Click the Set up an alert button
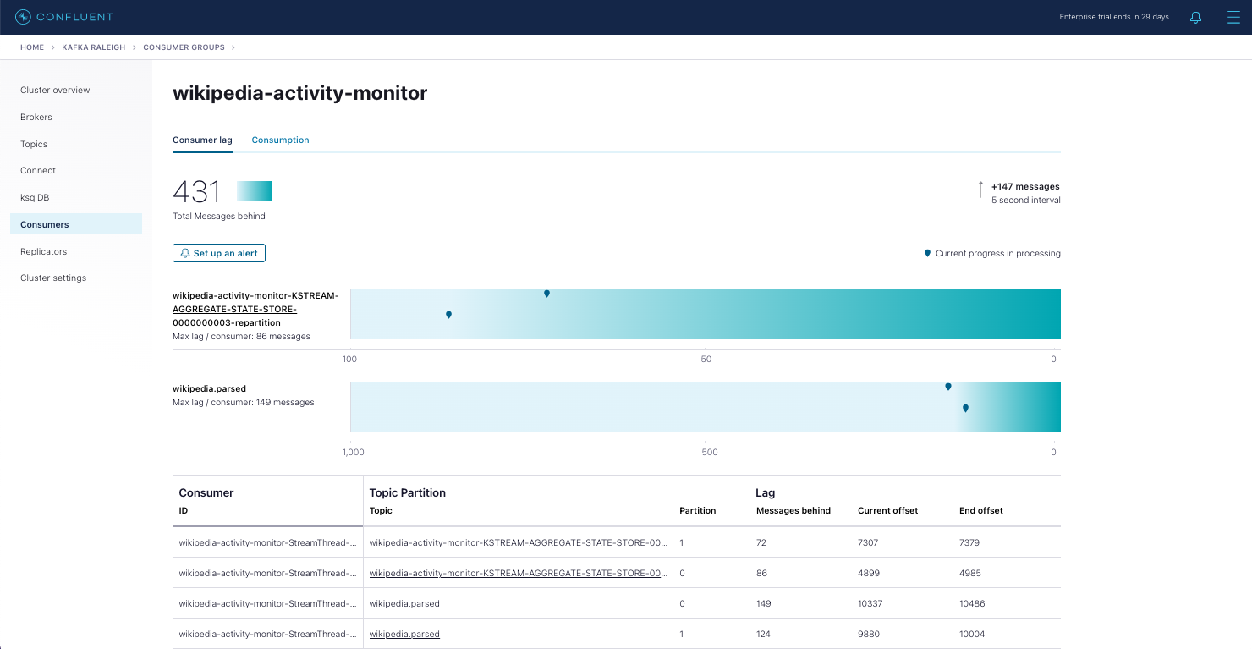Screen dimensions: 1252x649 click(x=219, y=253)
